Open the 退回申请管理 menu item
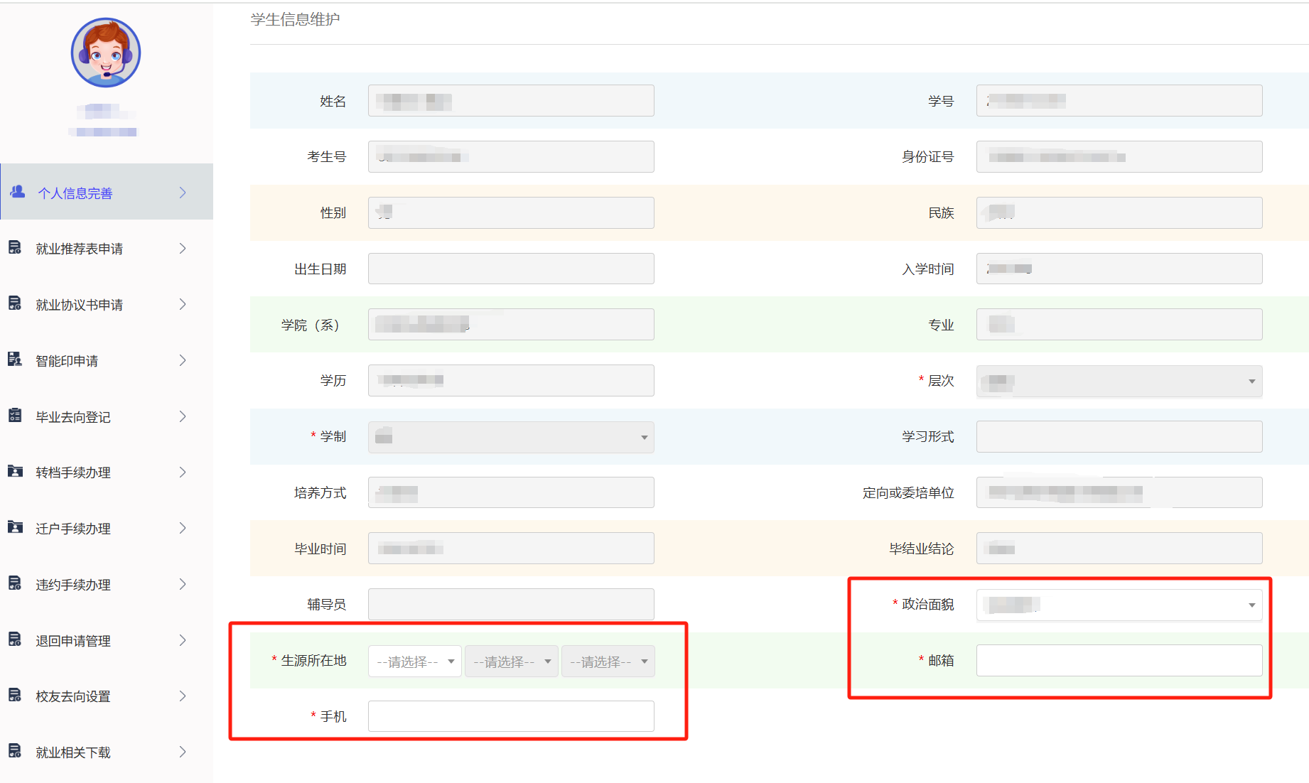 click(73, 641)
